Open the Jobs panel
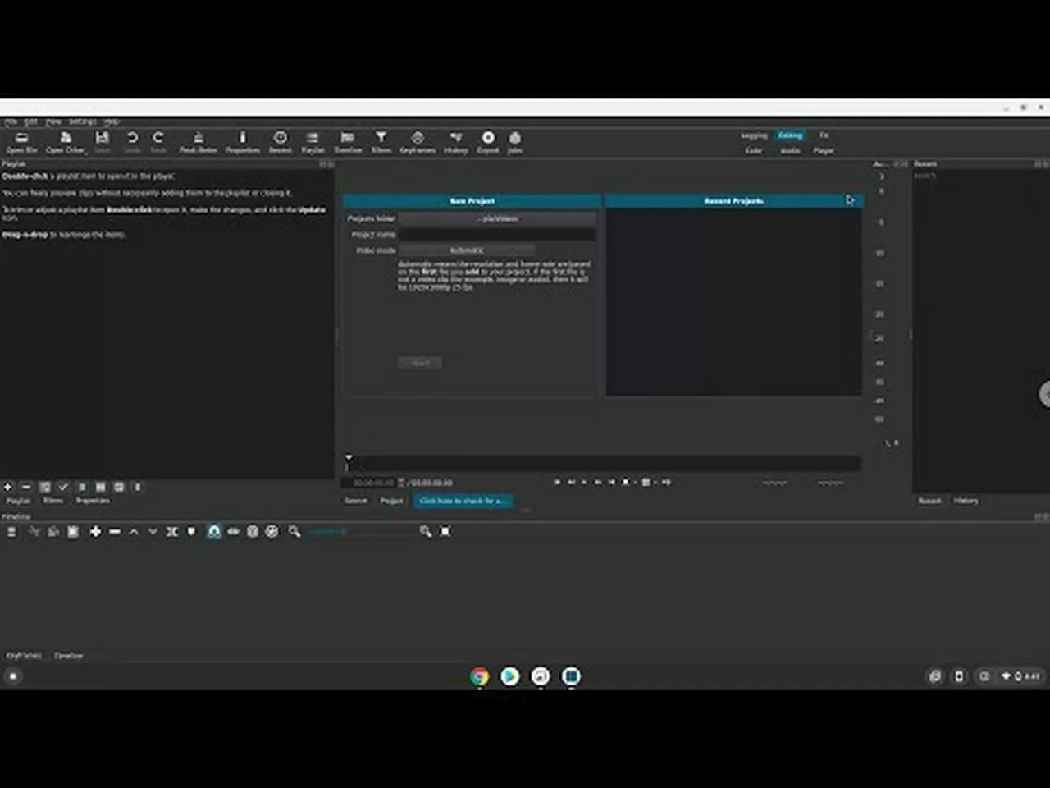 (x=515, y=141)
